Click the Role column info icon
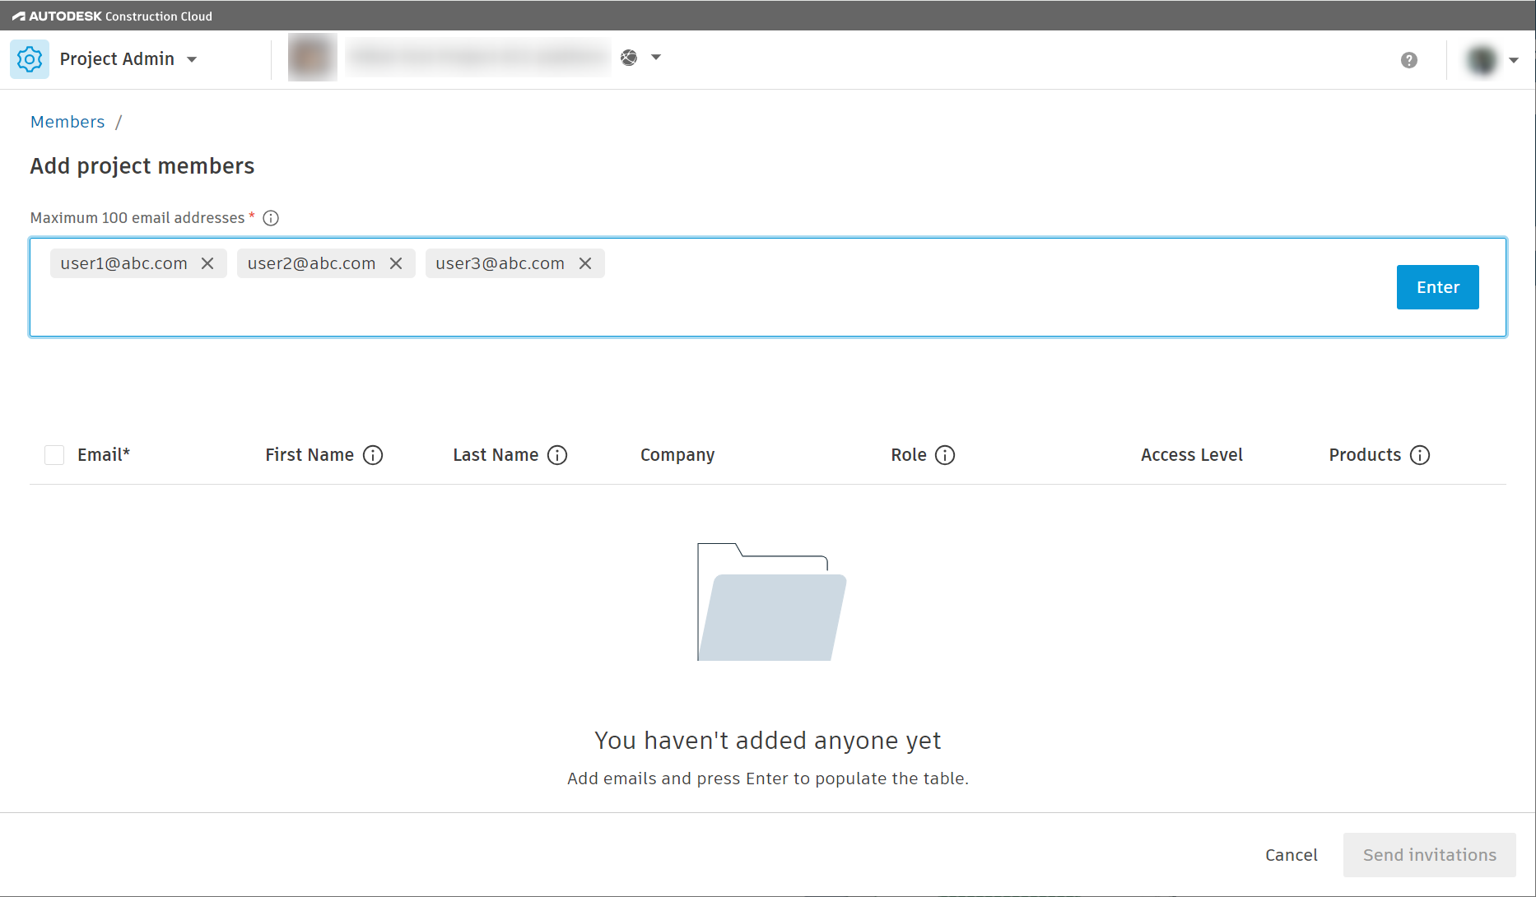Image resolution: width=1536 pixels, height=897 pixels. tap(945, 454)
